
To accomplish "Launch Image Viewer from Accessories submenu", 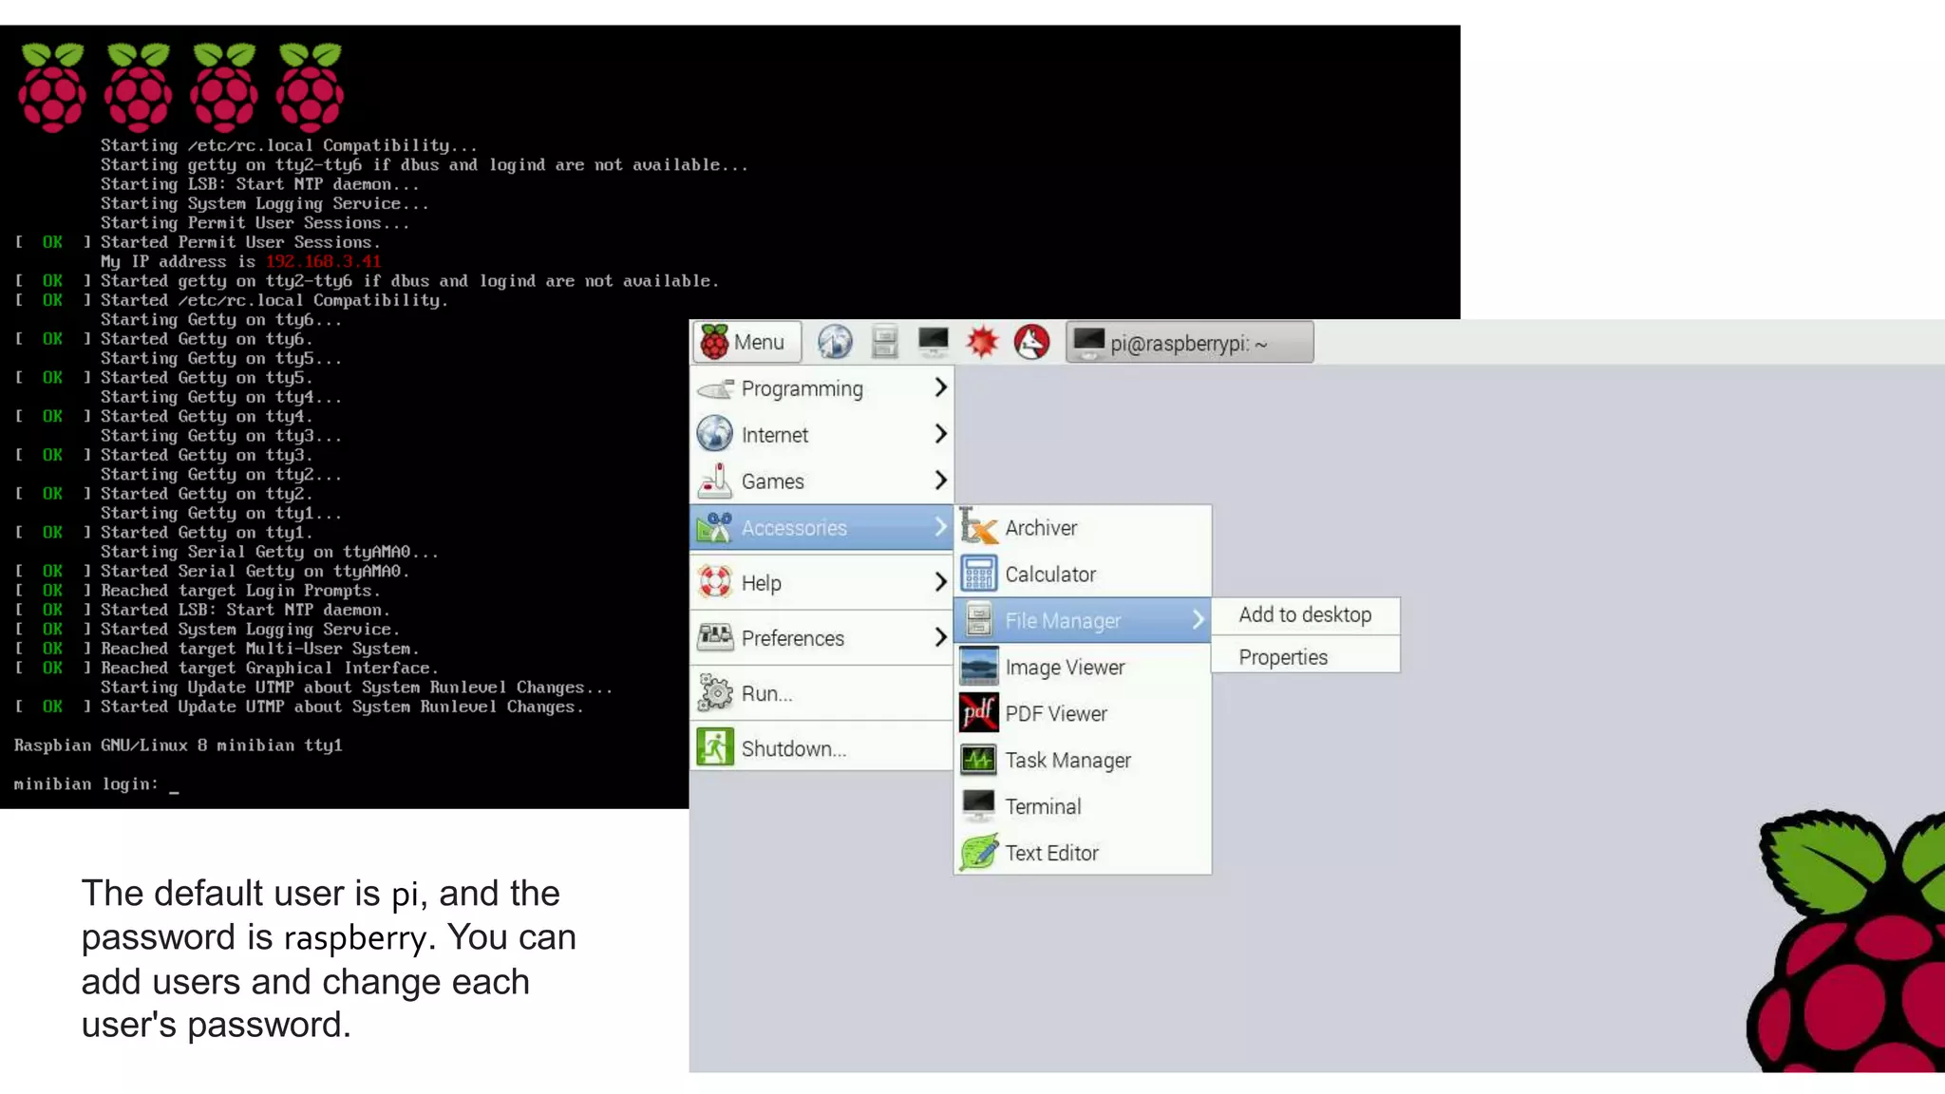I will 1083,668.
